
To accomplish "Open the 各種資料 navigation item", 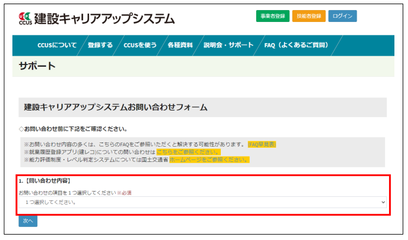I will click(x=180, y=46).
